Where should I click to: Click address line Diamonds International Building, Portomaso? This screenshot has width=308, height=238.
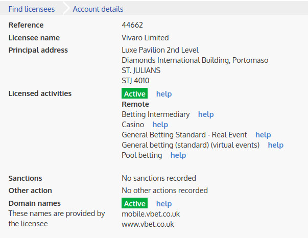click(195, 60)
